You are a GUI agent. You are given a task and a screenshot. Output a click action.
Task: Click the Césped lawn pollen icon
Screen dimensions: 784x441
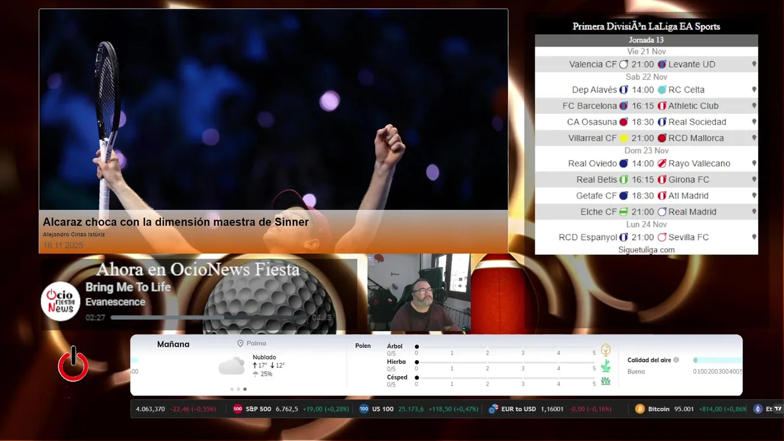[x=606, y=381]
